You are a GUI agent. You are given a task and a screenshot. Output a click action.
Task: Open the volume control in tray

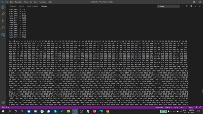[174, 111]
